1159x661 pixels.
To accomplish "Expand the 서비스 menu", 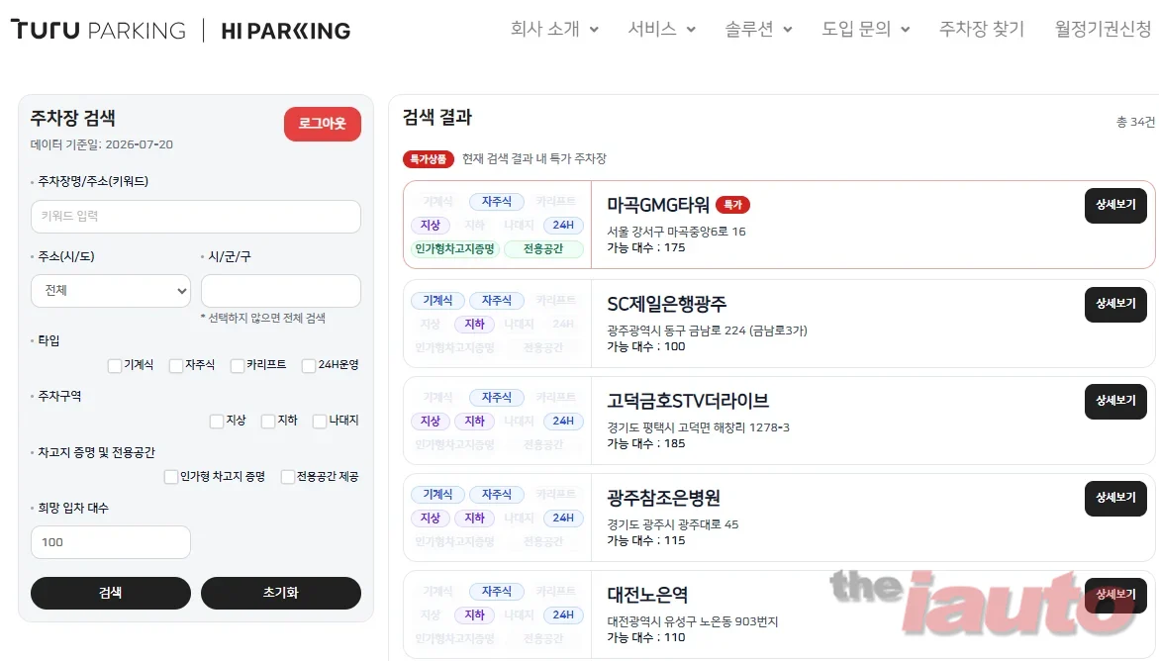I will coord(661,29).
